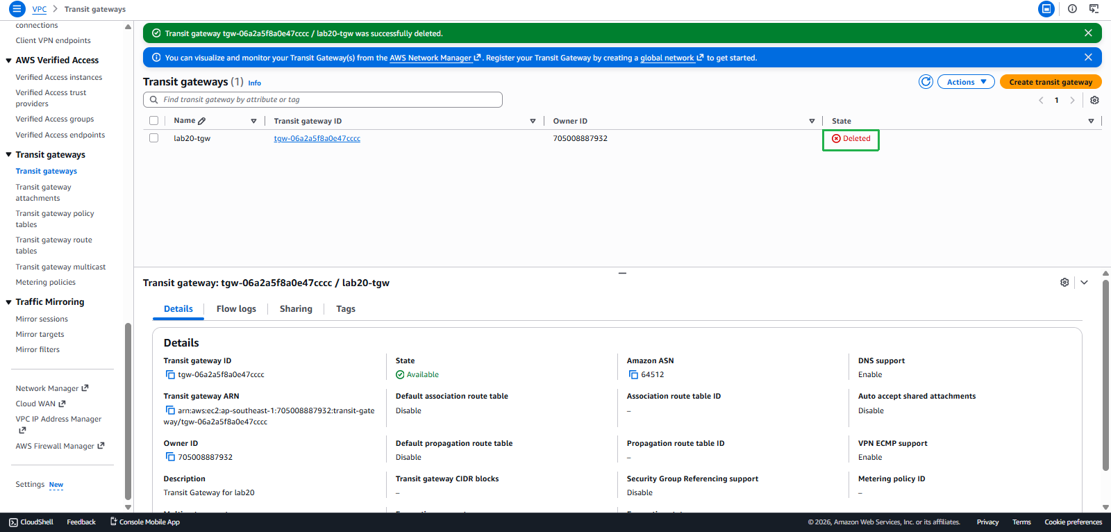Open Transit gateway multicast in sidebar
Screen dimensions: 1111x532
tap(61, 267)
